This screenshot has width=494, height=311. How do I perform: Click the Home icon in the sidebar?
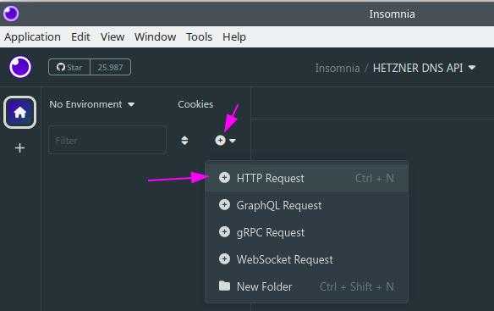pyautogui.click(x=19, y=112)
